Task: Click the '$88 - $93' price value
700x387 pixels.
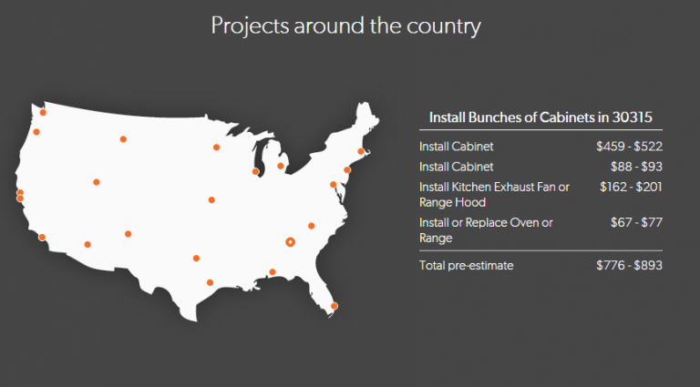Action: click(636, 167)
